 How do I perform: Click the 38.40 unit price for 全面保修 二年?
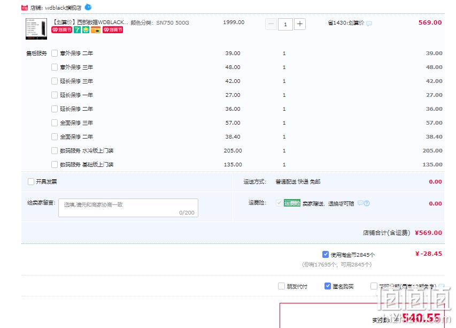[233, 137]
